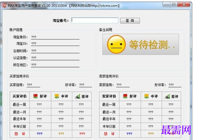This screenshot has width=197, height=140.
Task: Click the 买家信用 value
Action: [x=33, y=85]
